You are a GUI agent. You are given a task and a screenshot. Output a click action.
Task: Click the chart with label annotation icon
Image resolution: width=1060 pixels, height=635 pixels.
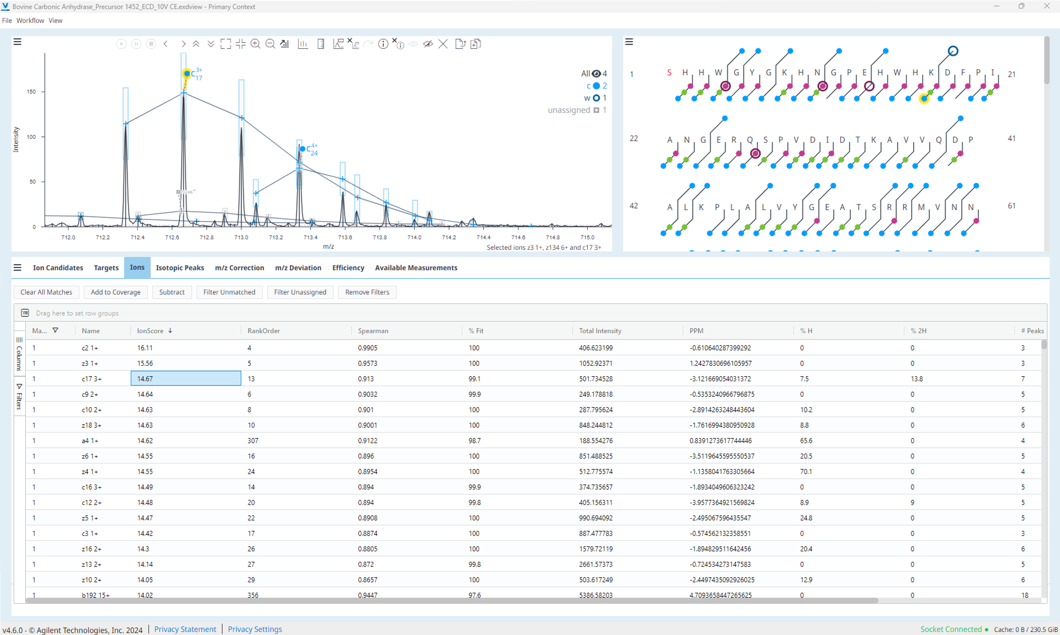coord(338,44)
